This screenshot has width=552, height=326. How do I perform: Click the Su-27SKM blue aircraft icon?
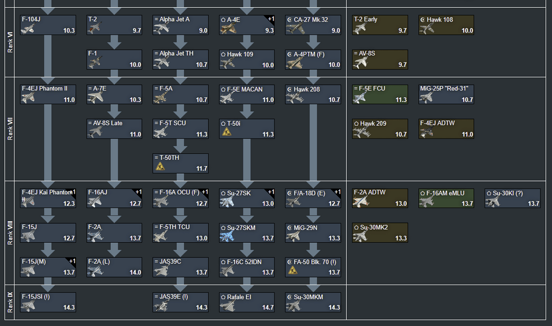point(227,236)
